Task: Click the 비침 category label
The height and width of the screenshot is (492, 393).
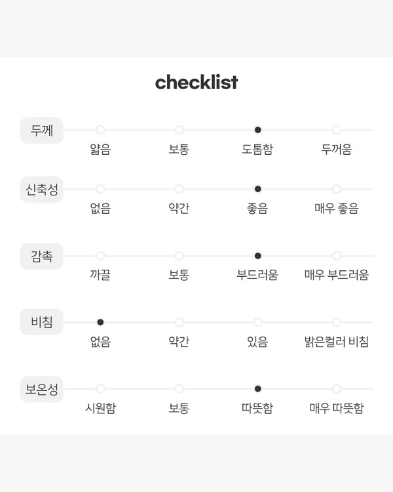Action: tap(42, 322)
